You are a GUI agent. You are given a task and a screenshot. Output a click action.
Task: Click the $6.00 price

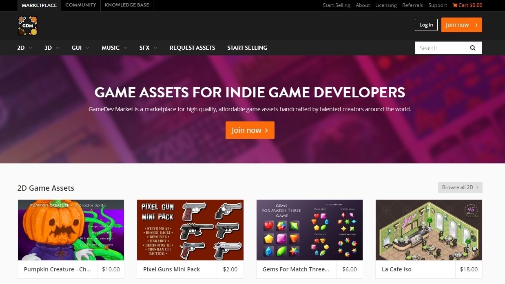tap(350, 269)
